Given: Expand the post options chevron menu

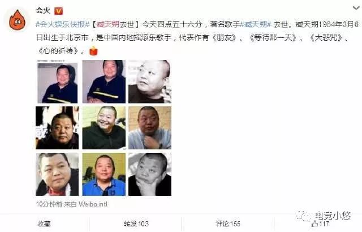Looking at the screenshot, I should click(356, 8).
